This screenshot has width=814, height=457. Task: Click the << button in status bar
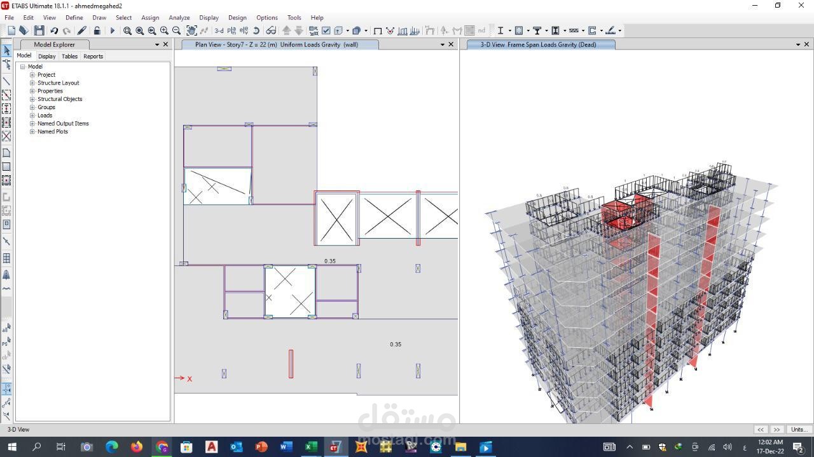[x=761, y=430]
